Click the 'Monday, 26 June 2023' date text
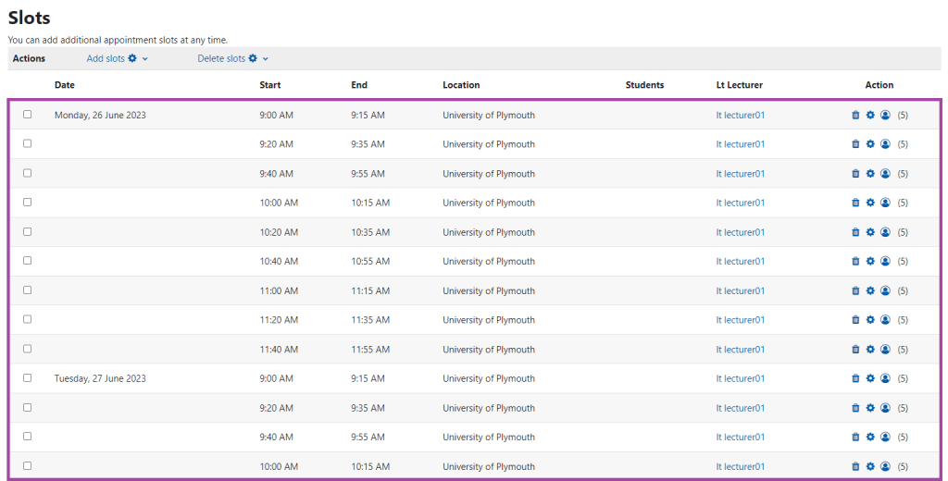Image resolution: width=948 pixels, height=481 pixels. pyautogui.click(x=100, y=115)
